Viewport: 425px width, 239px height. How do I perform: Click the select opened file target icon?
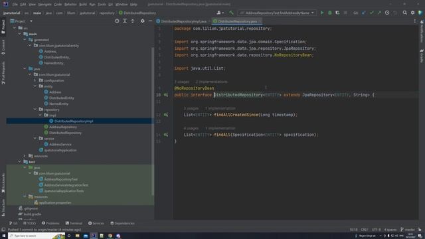click(117, 21)
